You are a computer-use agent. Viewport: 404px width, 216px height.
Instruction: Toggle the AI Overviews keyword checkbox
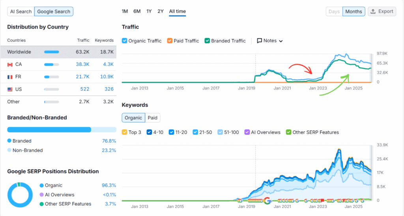[x=247, y=132]
